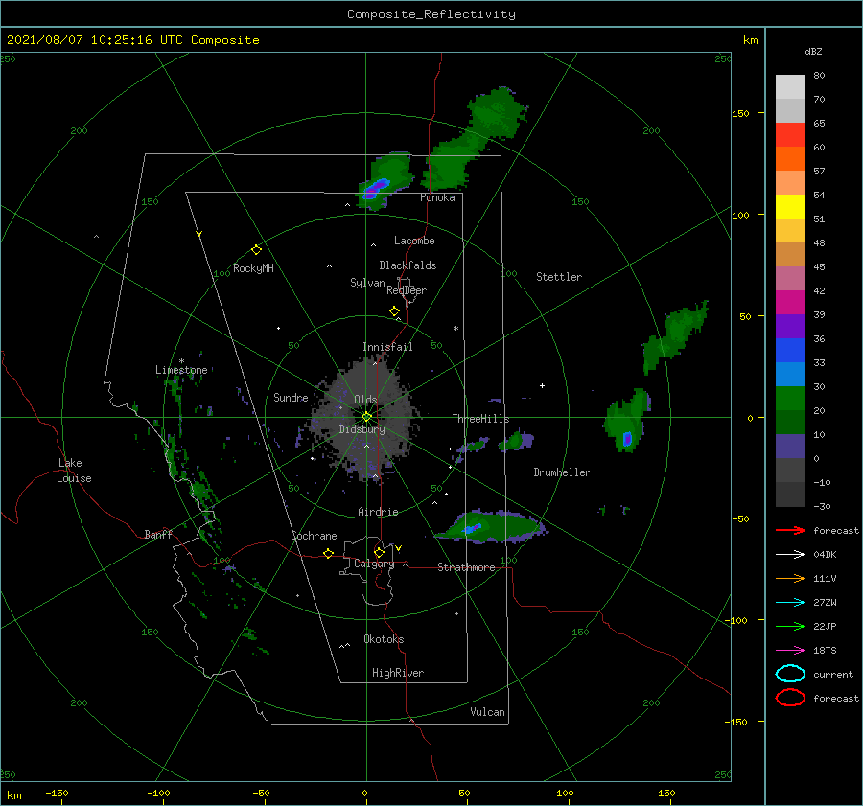Click the cyan current ellipse icon

(790, 674)
